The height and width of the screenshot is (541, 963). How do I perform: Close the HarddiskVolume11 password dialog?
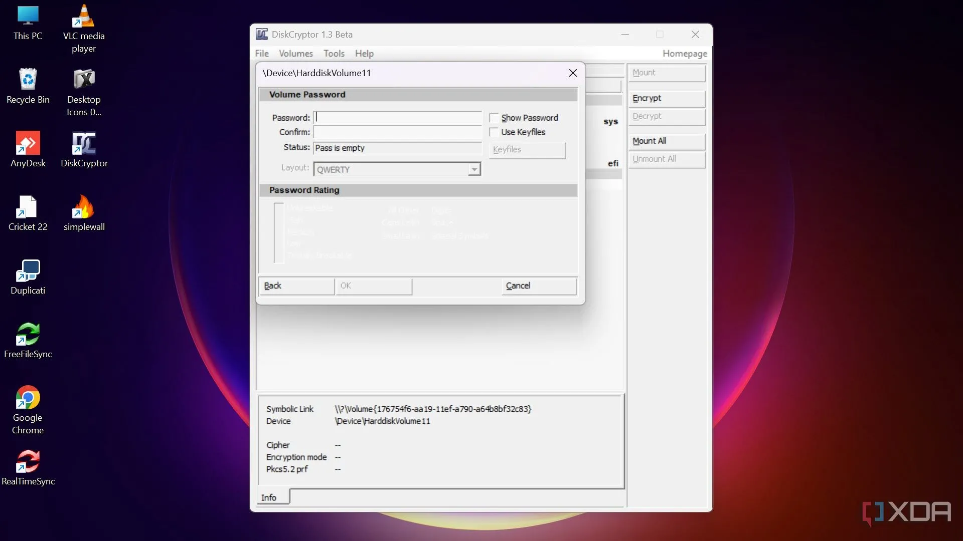click(x=573, y=73)
